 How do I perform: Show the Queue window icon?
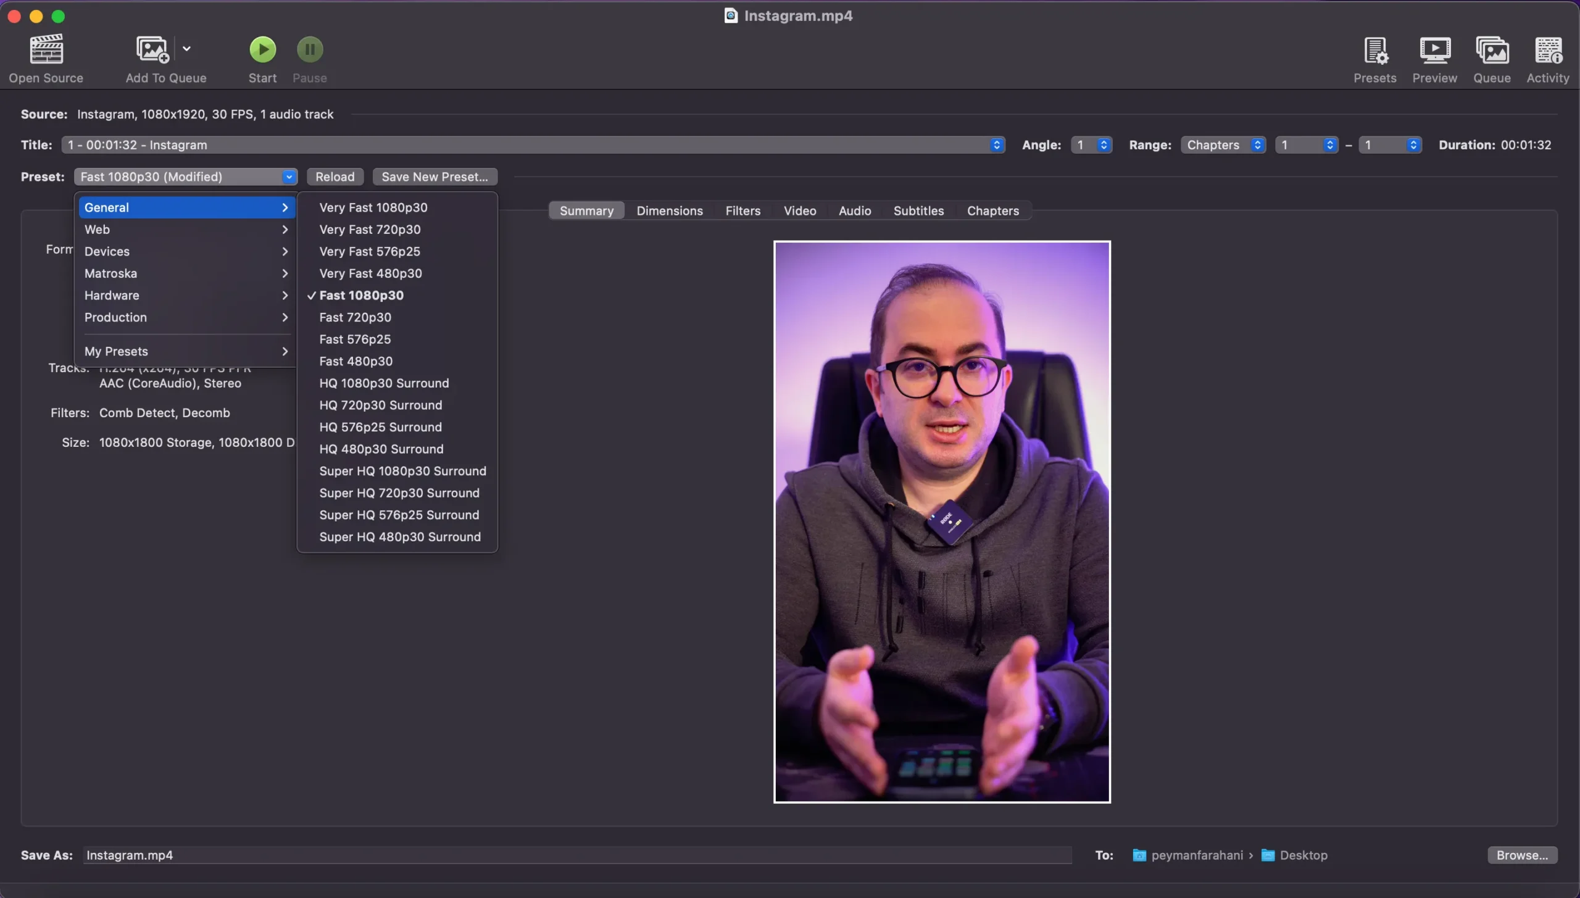click(1492, 51)
